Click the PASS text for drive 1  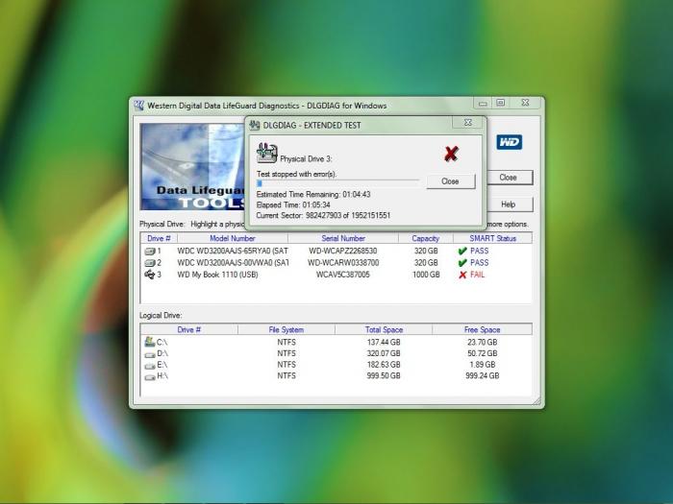tap(480, 252)
